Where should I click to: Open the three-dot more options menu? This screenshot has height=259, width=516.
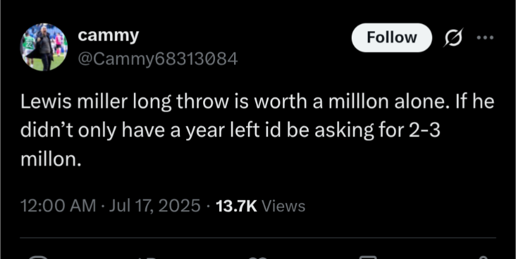click(x=486, y=38)
